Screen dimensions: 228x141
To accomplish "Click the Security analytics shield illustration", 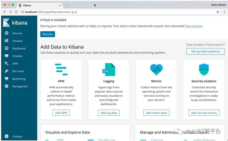I will 204,70.
